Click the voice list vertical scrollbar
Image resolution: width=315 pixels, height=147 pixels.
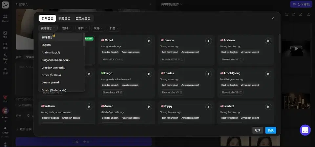280,43
